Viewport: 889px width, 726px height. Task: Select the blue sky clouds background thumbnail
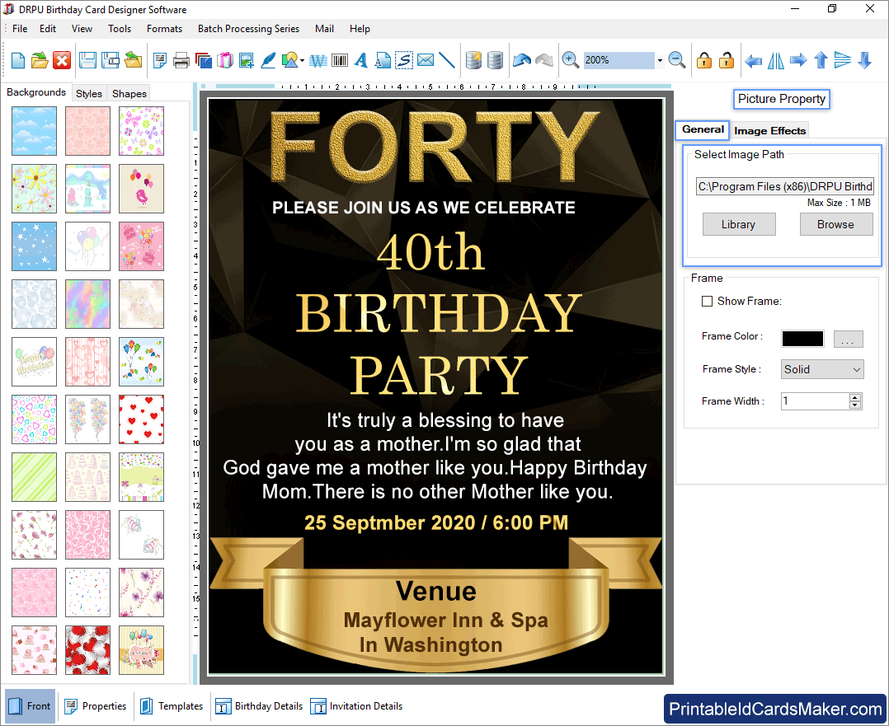tap(34, 131)
